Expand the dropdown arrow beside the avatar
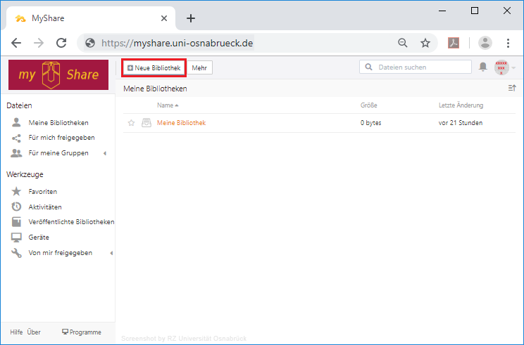524x345 pixels. coord(513,68)
